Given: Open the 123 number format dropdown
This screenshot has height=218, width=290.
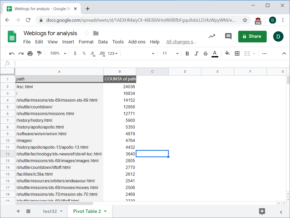Looking at the screenshot, I should [113, 54].
